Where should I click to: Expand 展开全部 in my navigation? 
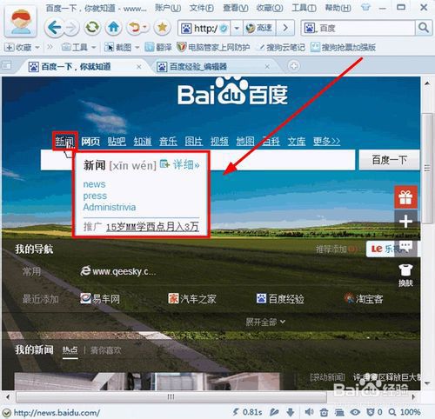(x=265, y=322)
